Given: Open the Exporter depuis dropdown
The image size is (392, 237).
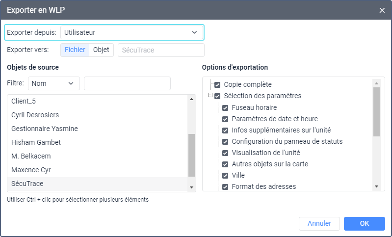Looking at the screenshot, I should click(131, 32).
